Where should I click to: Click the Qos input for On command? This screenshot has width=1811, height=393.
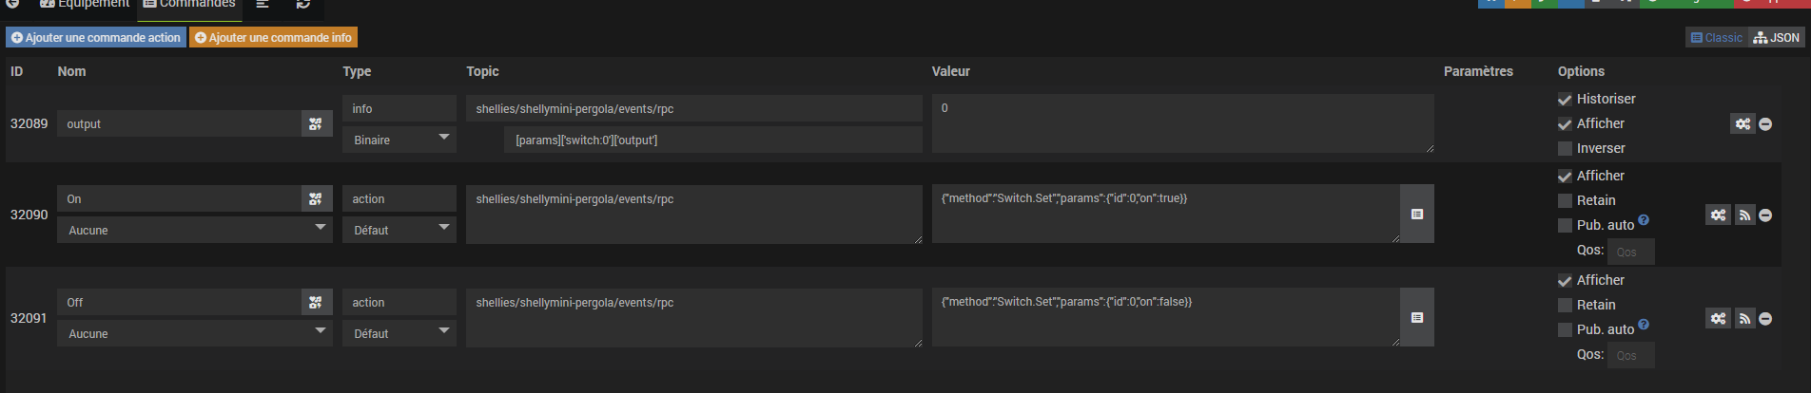tap(1631, 252)
